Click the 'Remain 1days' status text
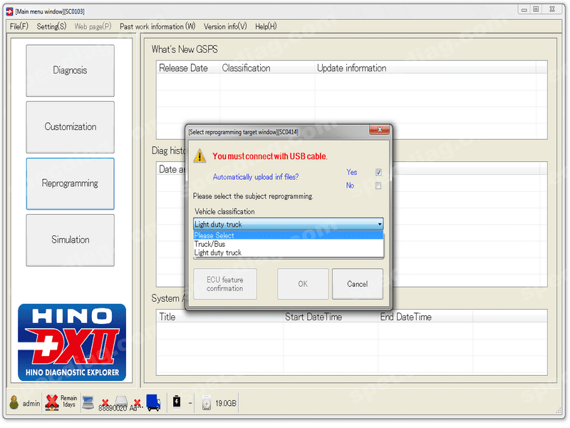 [x=68, y=402]
